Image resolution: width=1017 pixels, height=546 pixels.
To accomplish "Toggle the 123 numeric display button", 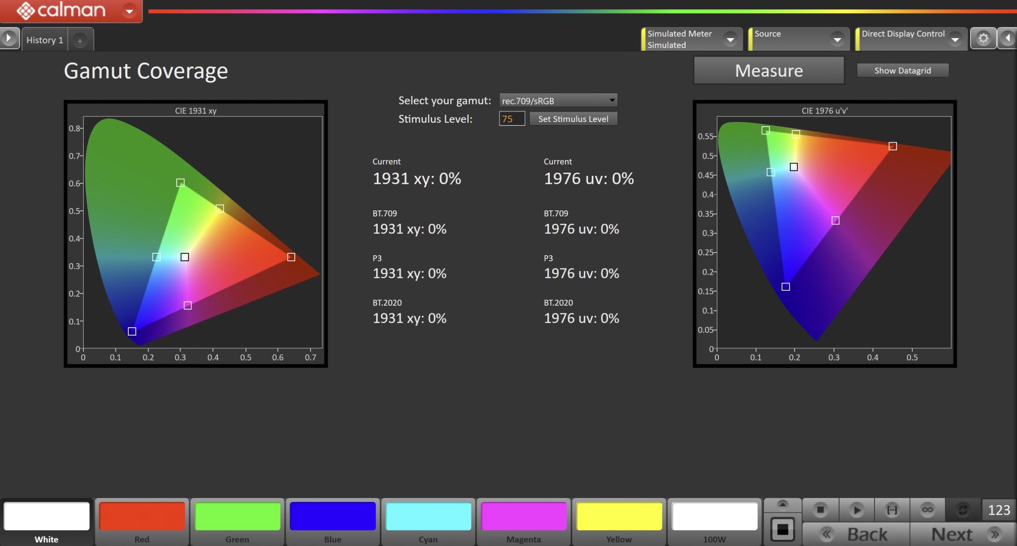I will (999, 510).
